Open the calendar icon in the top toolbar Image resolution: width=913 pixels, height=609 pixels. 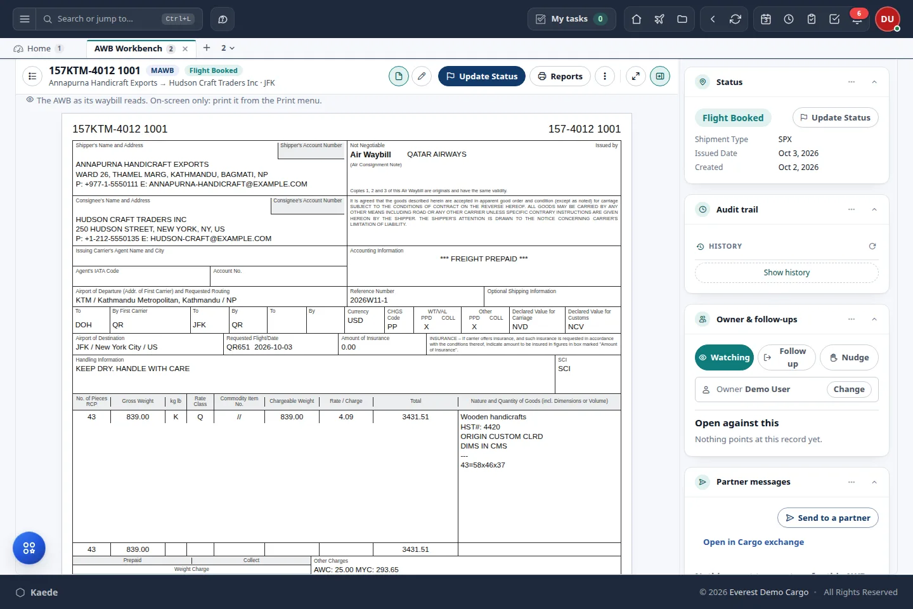pos(766,19)
